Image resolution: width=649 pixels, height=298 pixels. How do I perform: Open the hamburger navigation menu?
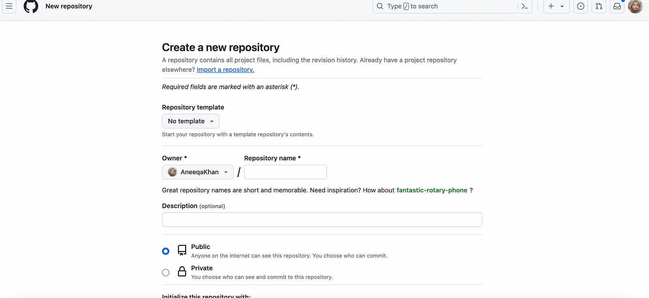tap(9, 6)
